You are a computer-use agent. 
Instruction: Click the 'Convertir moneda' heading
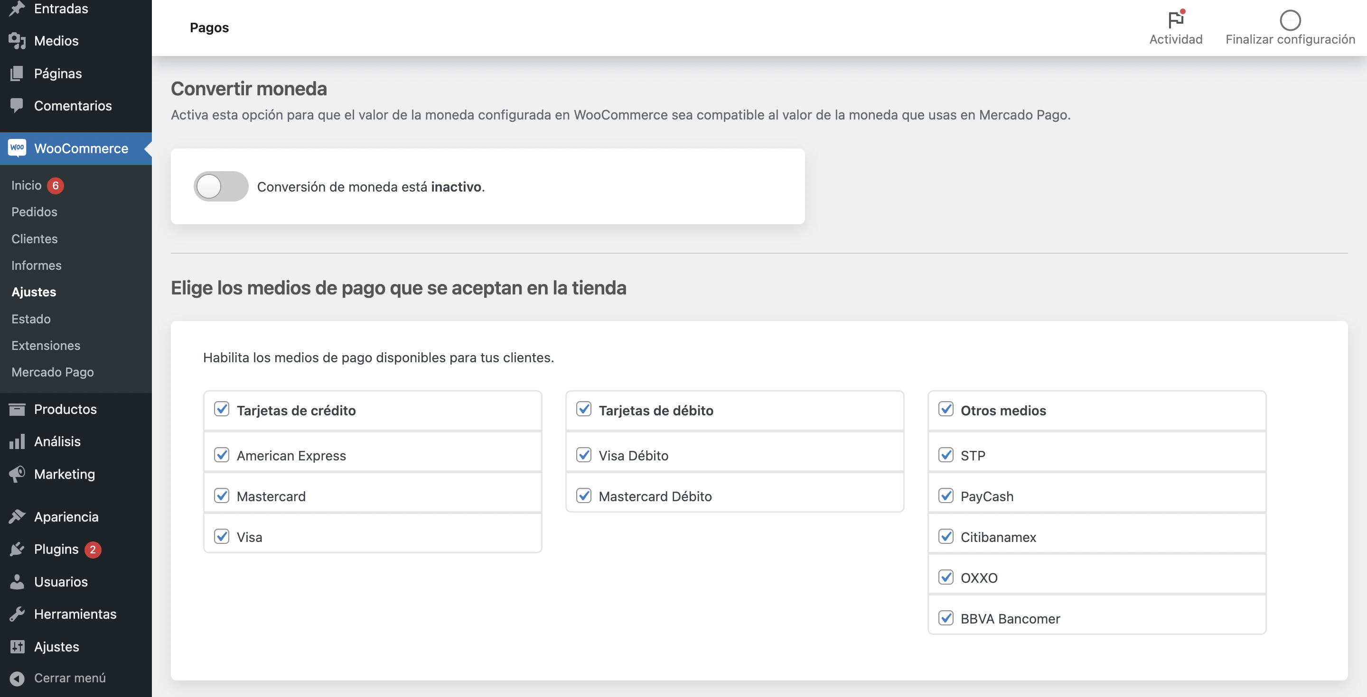[249, 89]
